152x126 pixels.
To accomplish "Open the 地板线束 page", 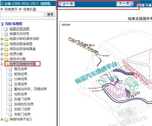I will 21,94.
